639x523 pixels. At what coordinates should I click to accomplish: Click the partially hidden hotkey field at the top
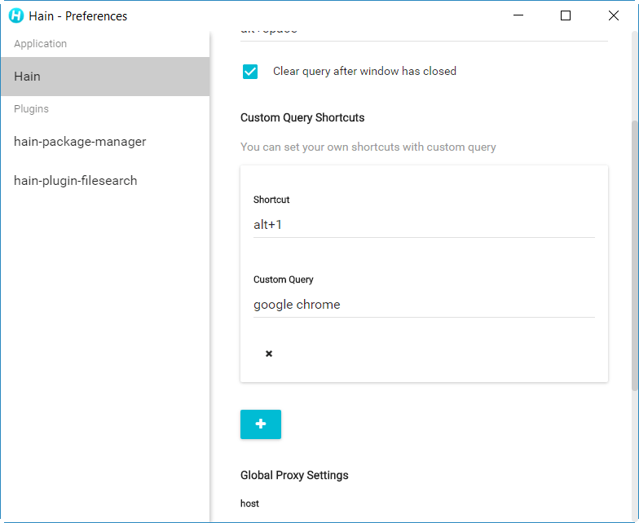point(424,32)
